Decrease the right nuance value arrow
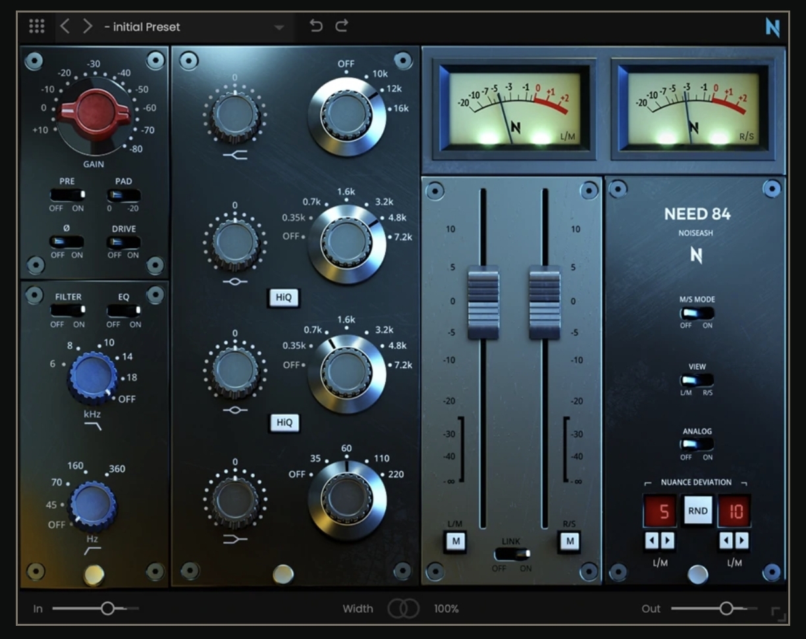Image resolution: width=806 pixels, height=639 pixels. coord(727,541)
